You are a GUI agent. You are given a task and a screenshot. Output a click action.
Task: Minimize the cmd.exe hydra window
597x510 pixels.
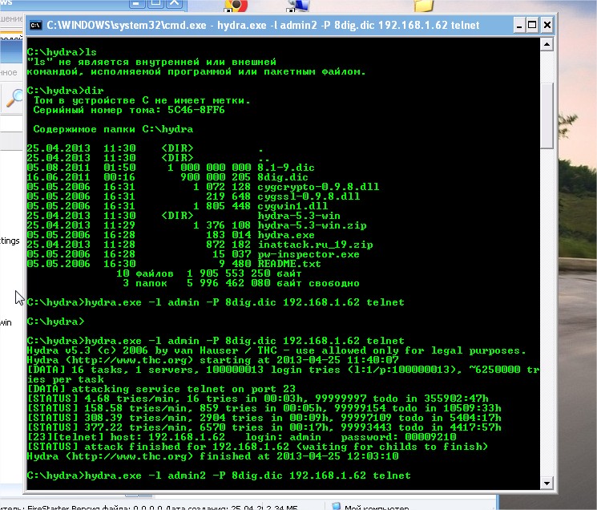(518, 26)
